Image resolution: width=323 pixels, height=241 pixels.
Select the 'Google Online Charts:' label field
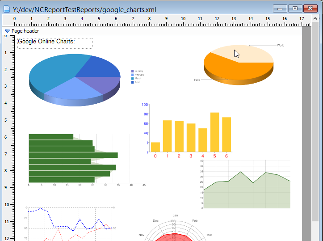[x=55, y=43]
